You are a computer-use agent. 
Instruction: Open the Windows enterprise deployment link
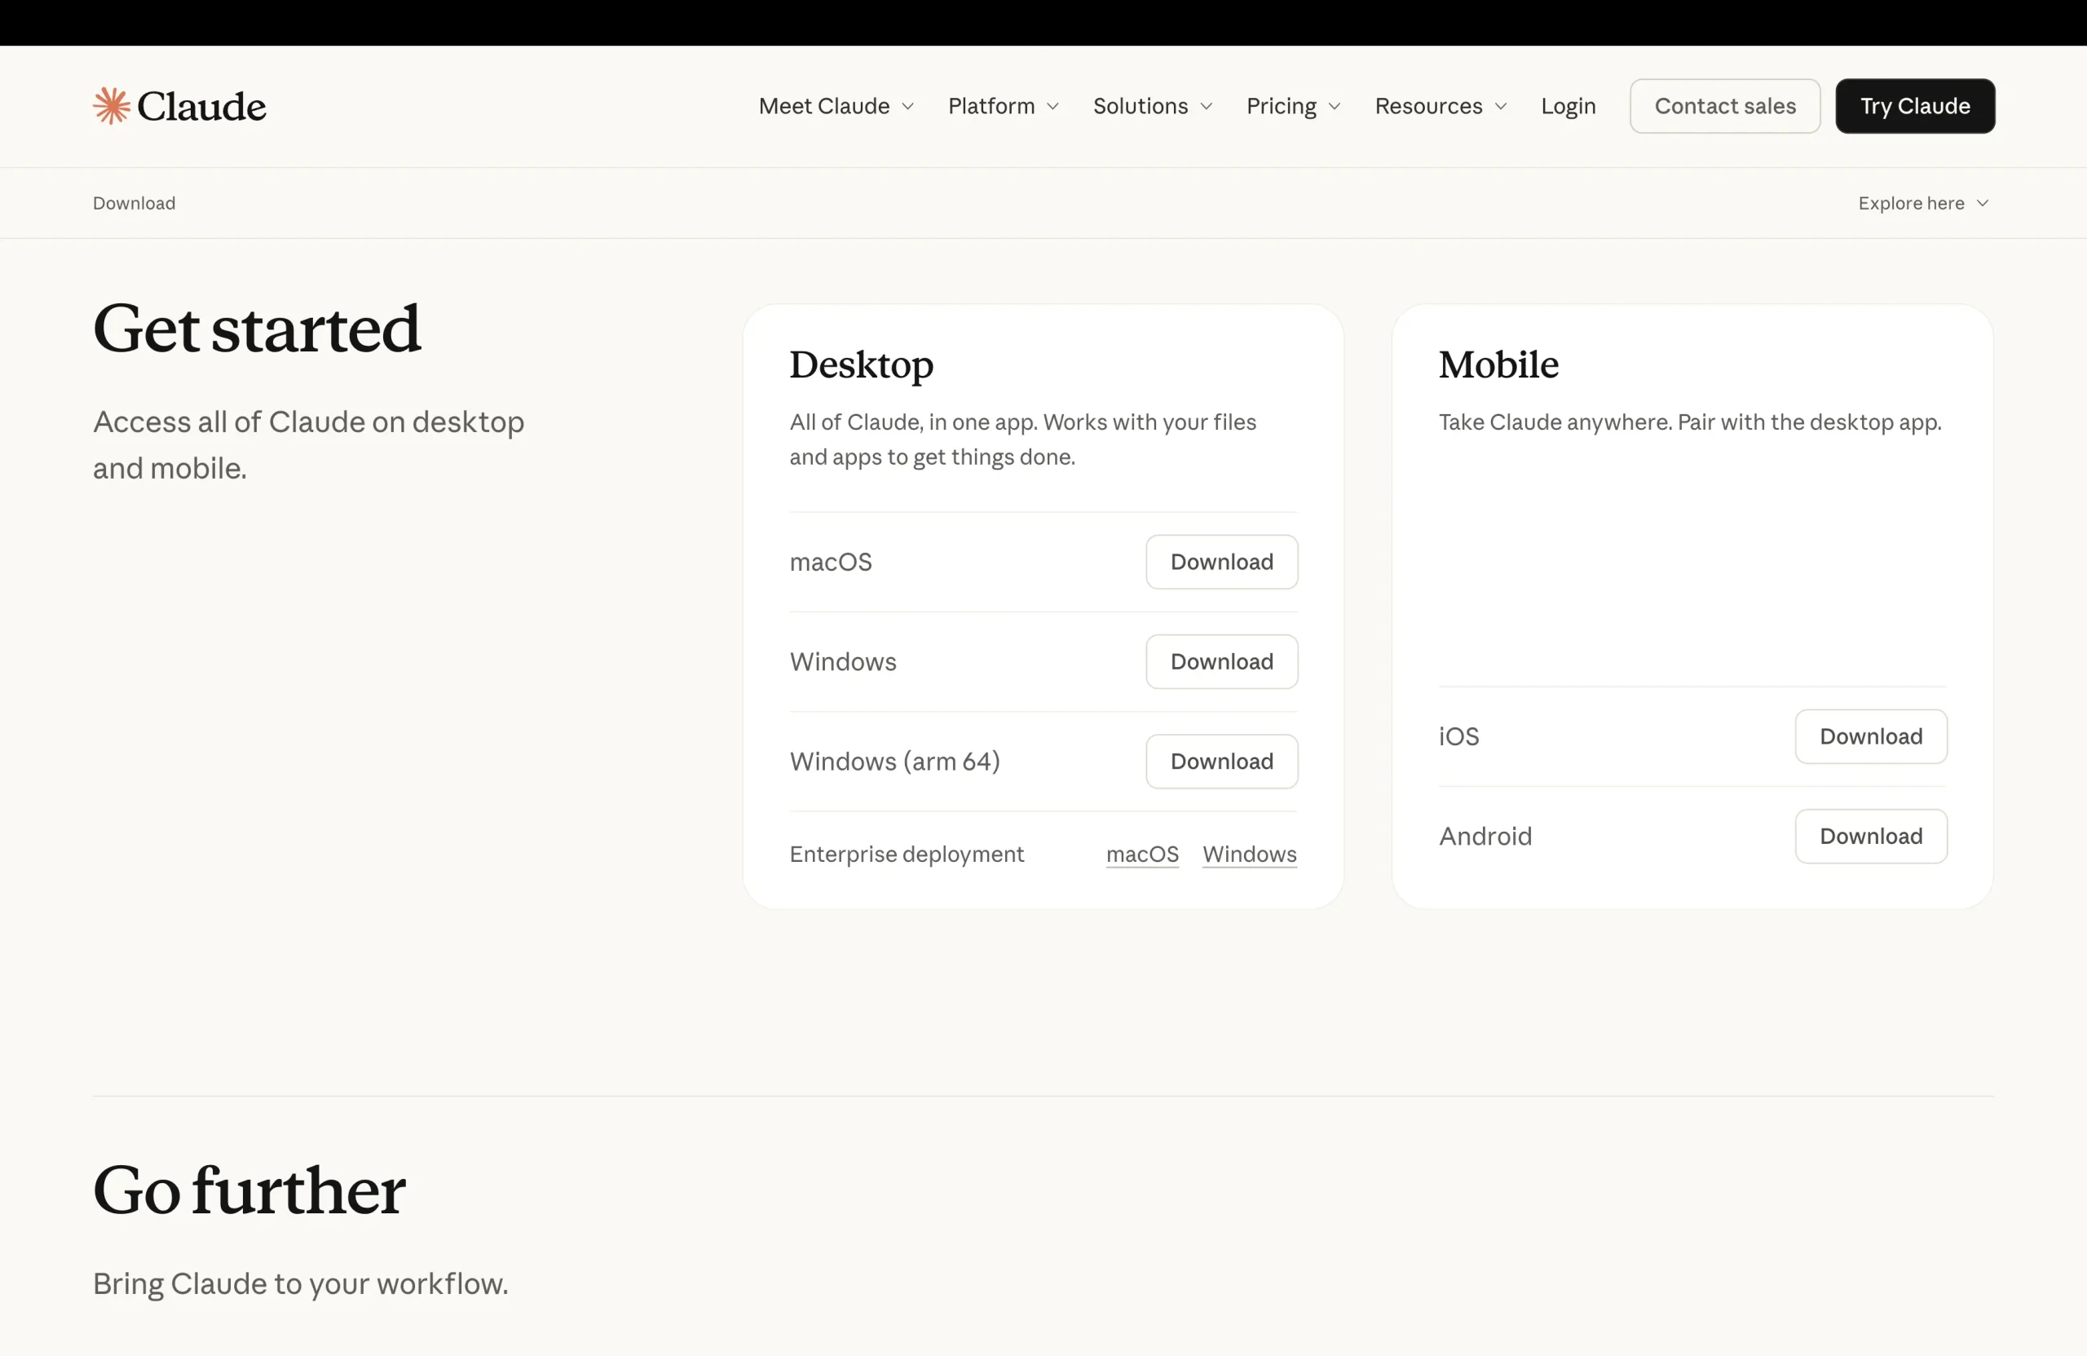coord(1250,855)
